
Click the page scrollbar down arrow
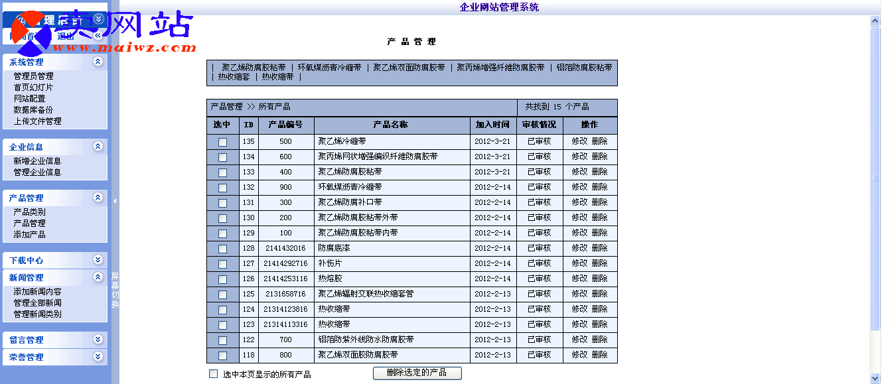(875, 378)
